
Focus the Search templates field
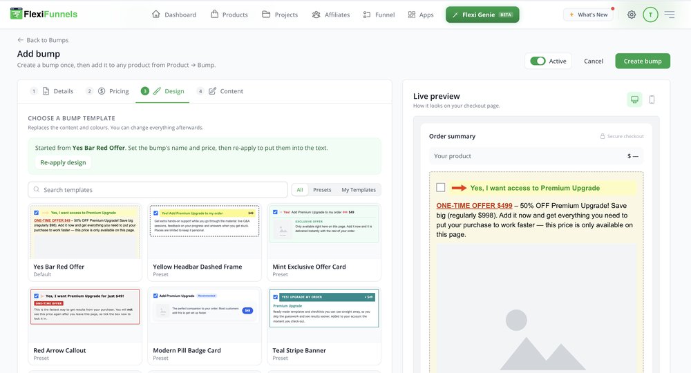click(158, 190)
